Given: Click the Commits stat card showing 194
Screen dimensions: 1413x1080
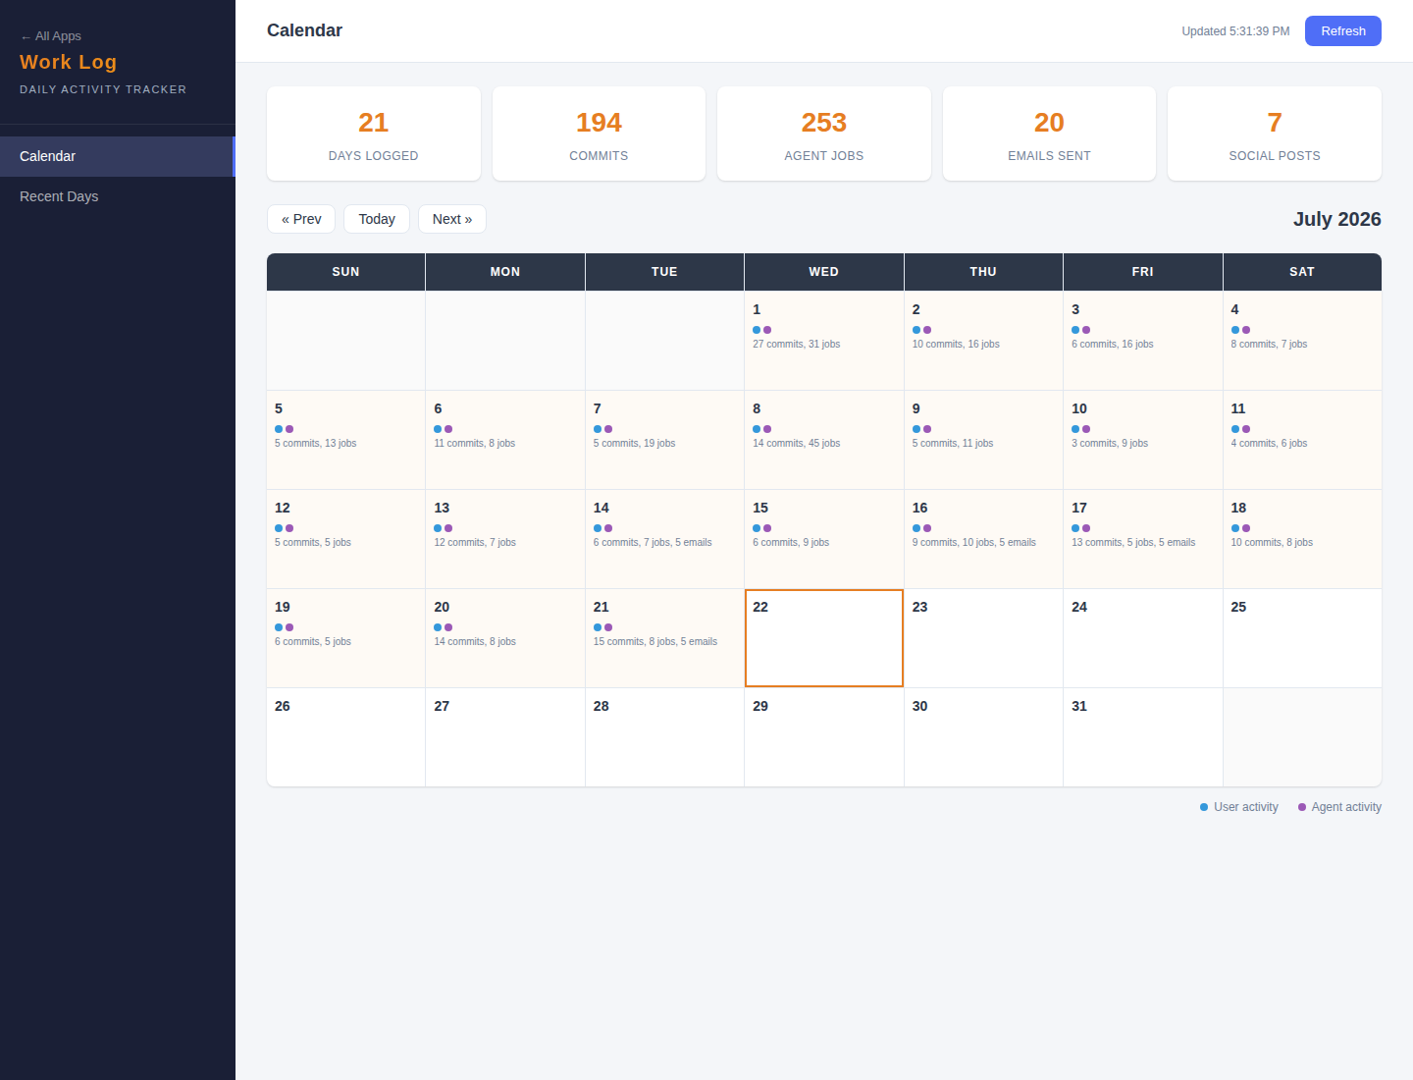Looking at the screenshot, I should point(599,134).
